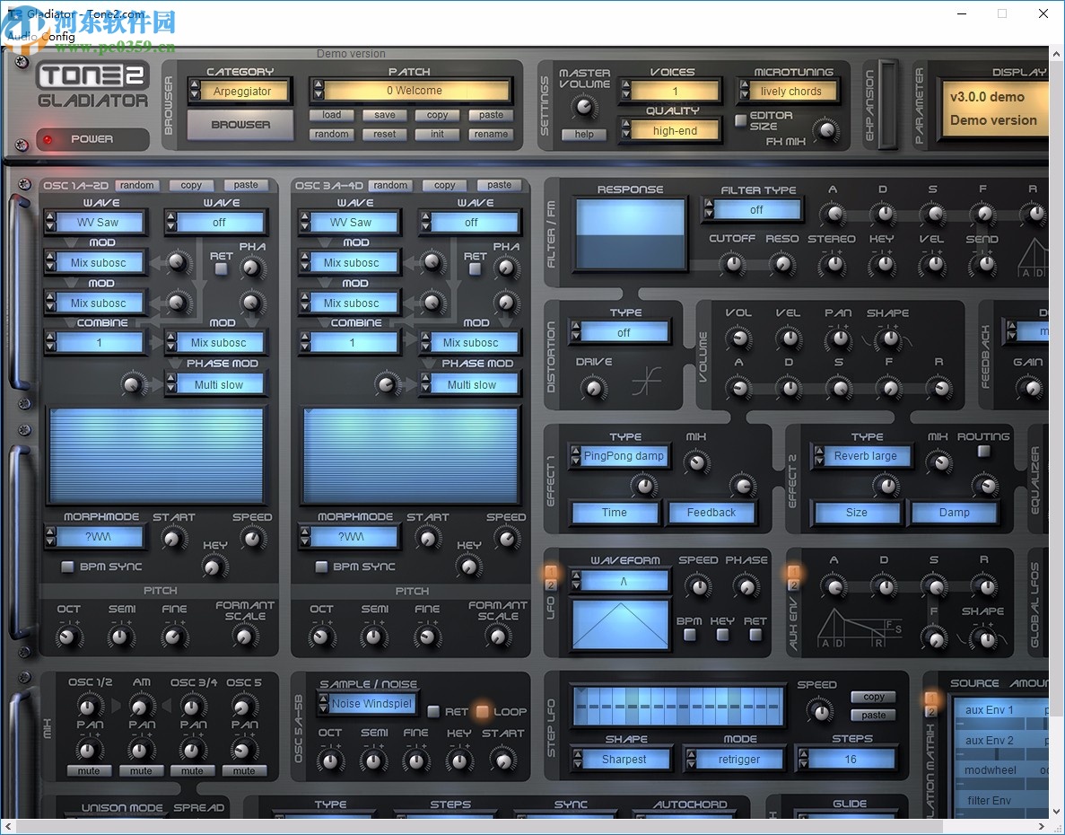1065x835 pixels.
Task: Open Effect 2 type Reverb large dropdown
Action: coord(861,456)
